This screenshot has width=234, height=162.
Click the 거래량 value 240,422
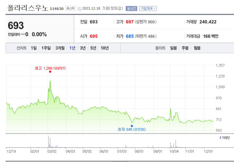tap(208, 22)
